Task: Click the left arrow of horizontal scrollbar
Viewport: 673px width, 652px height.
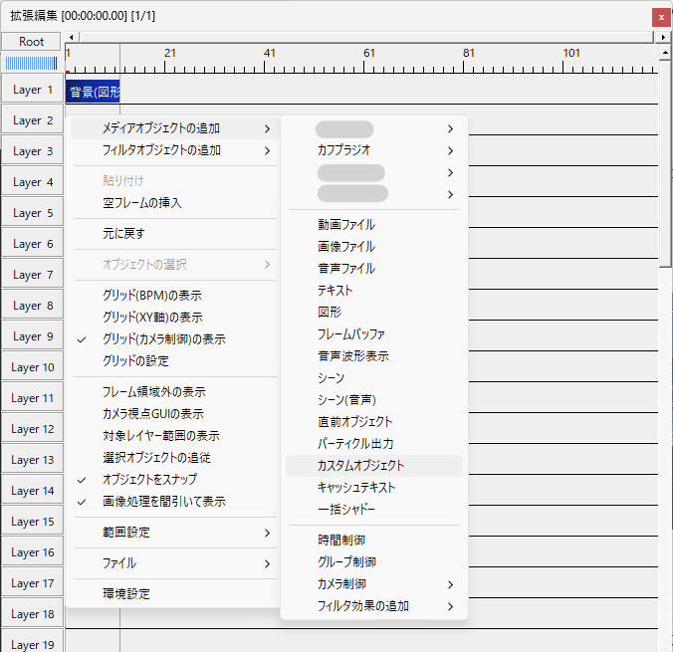Action: 71,38
